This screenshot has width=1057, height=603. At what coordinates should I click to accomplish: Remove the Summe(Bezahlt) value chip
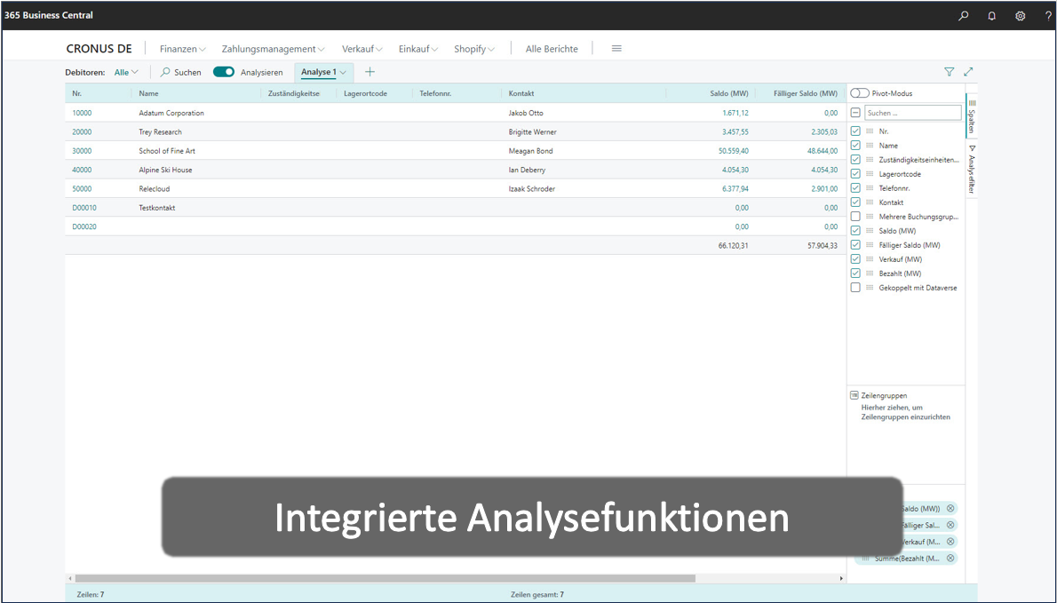pos(950,558)
